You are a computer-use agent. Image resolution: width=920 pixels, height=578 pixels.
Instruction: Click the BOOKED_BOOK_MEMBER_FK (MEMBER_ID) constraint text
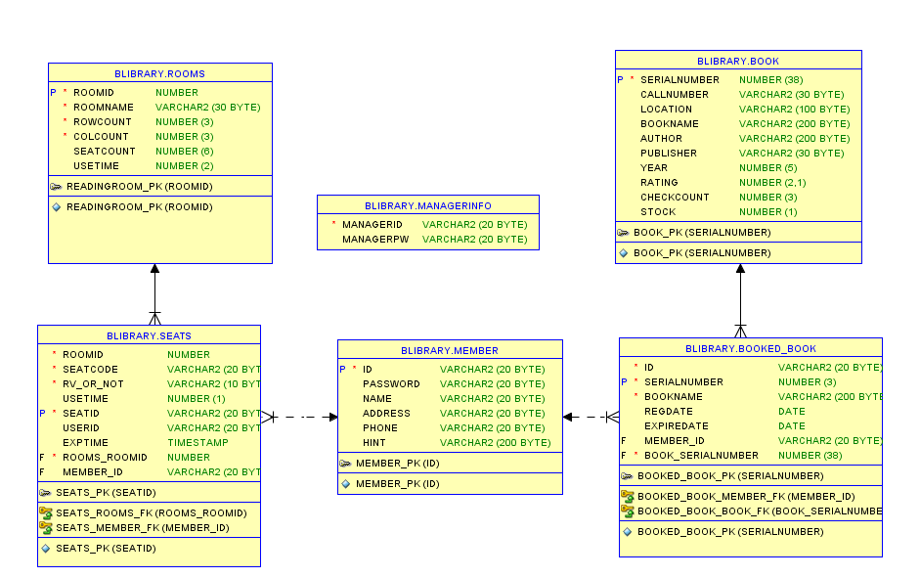[746, 497]
